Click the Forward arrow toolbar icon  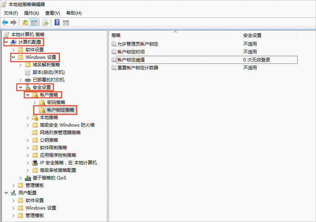coord(14,22)
